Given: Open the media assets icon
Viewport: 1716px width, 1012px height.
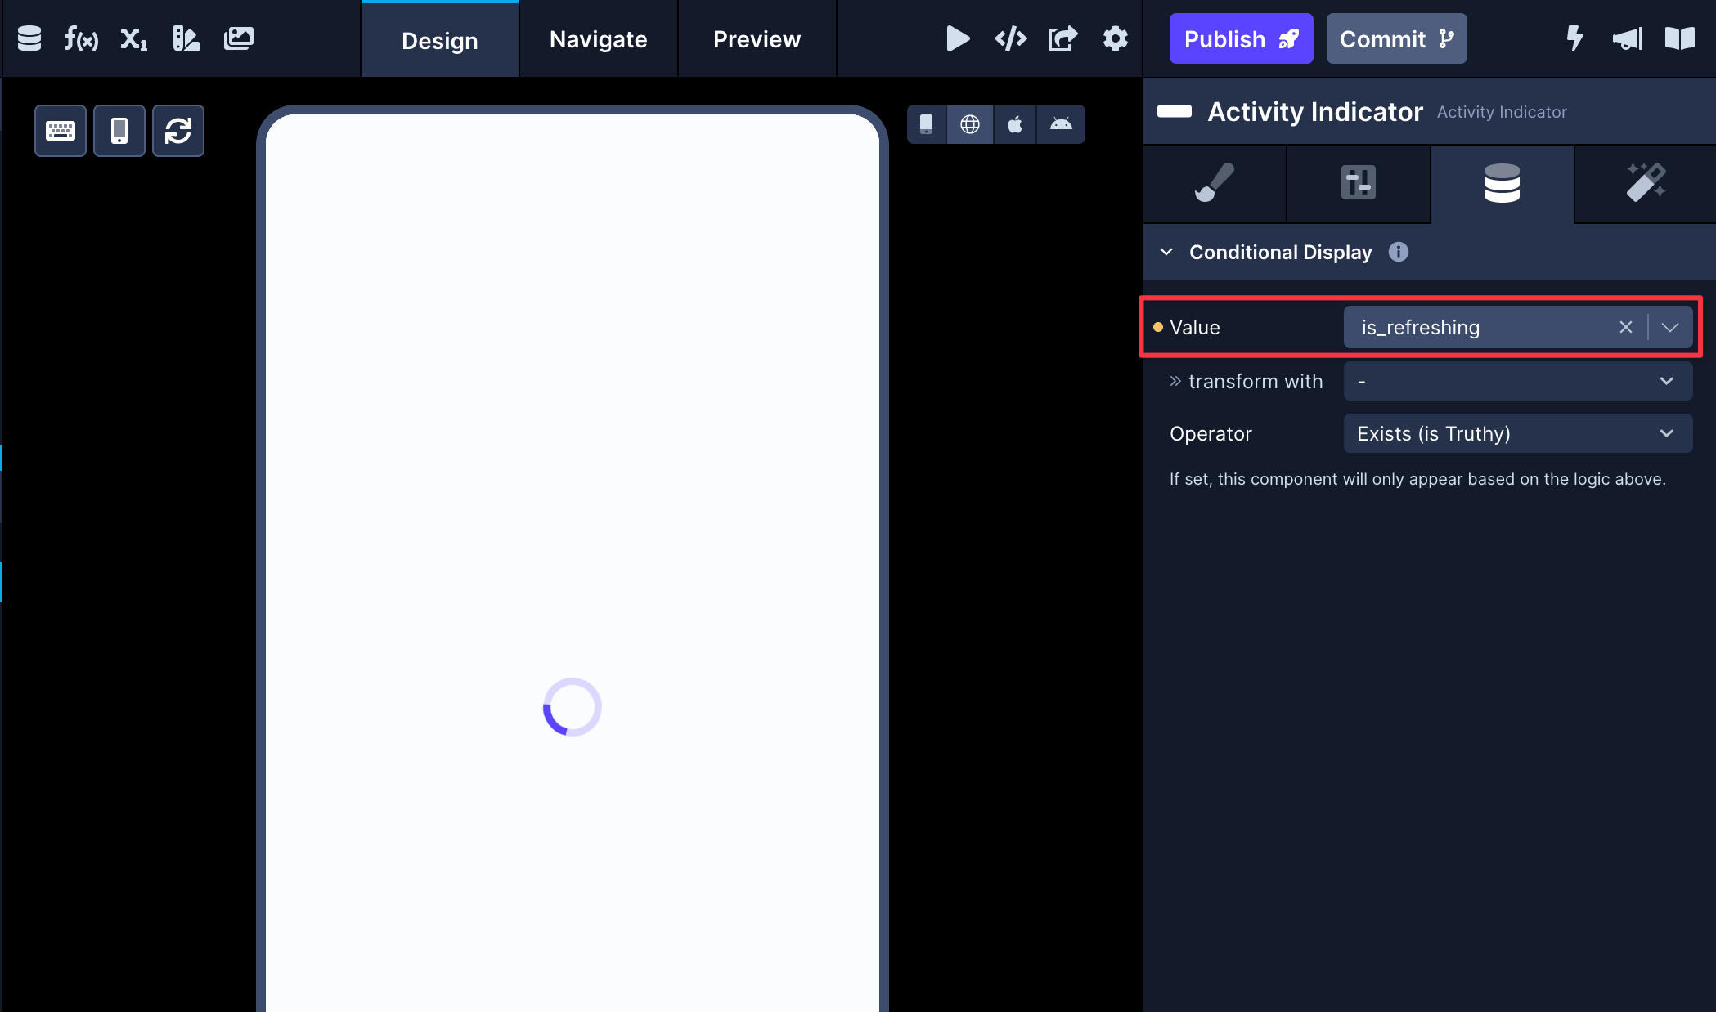Looking at the screenshot, I should (239, 38).
